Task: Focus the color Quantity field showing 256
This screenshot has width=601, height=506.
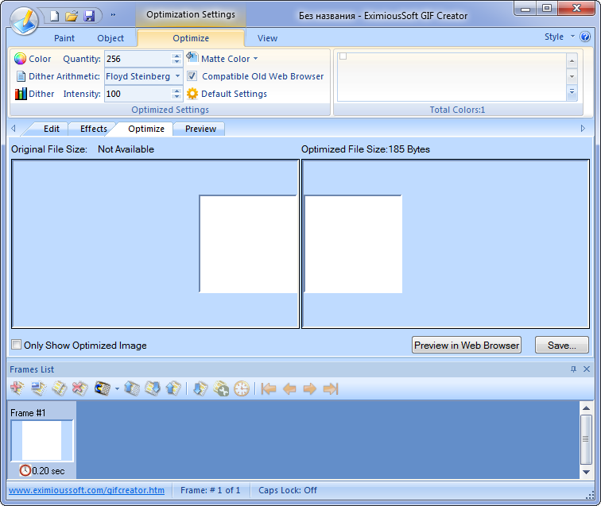Action: (138, 59)
